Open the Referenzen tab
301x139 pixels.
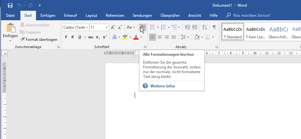pyautogui.click(x=115, y=16)
